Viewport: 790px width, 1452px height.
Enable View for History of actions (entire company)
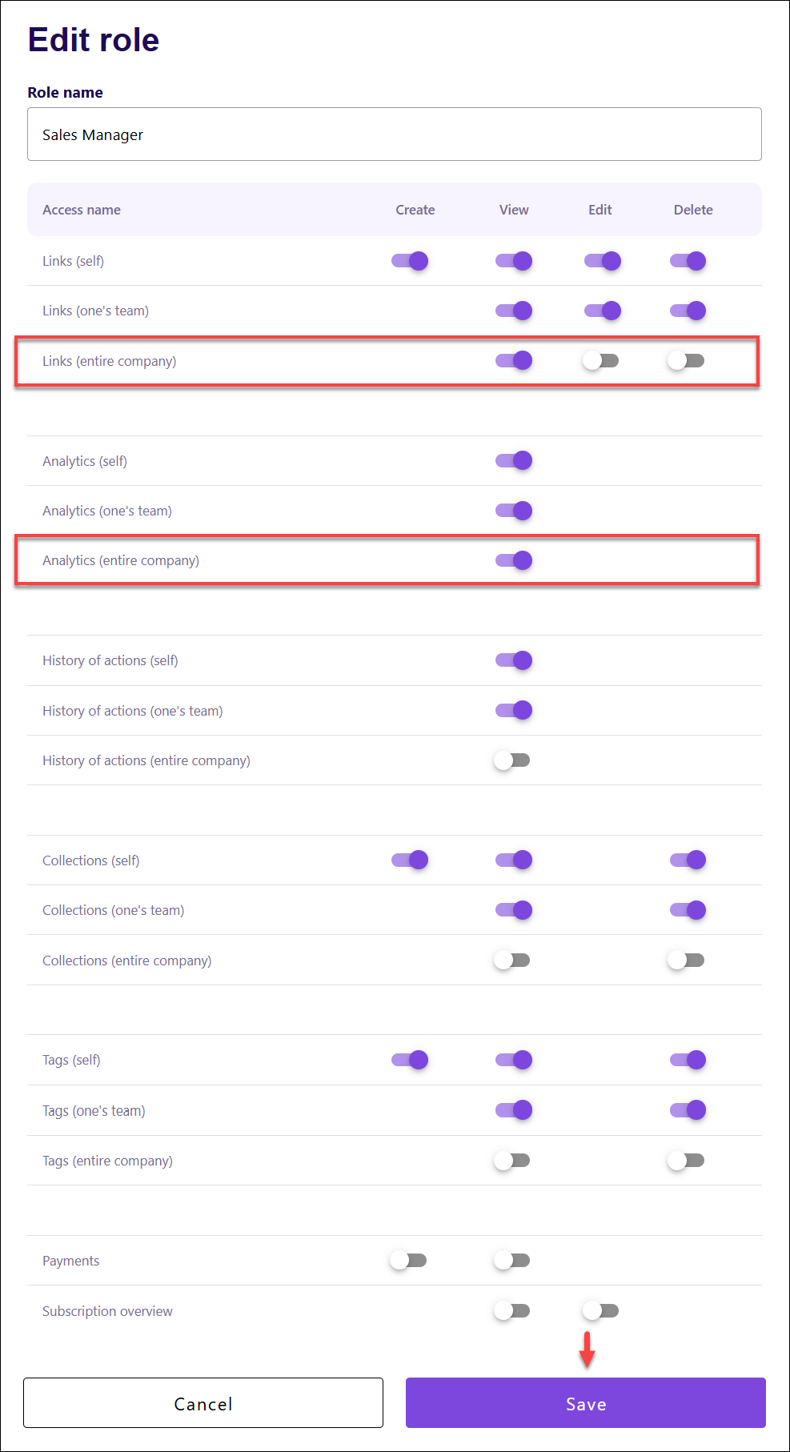[x=512, y=760]
